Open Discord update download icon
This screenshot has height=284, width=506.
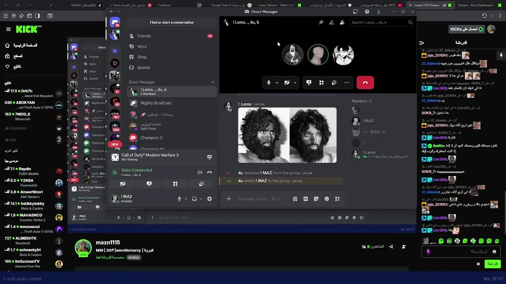379,12
